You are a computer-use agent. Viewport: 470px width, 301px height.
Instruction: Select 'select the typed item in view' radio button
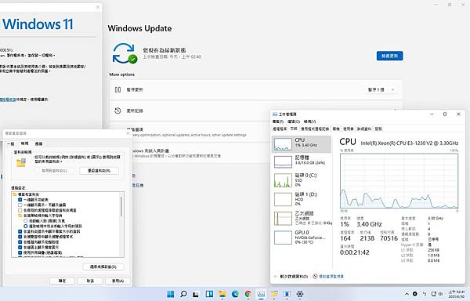[26, 226]
